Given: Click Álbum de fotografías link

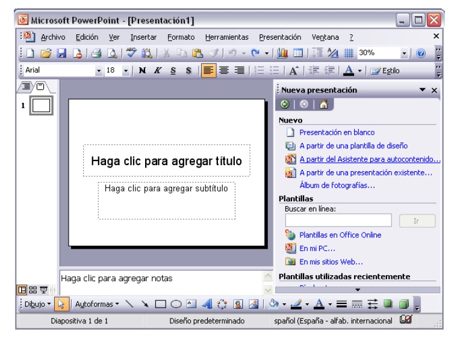Looking at the screenshot, I should point(337,185).
